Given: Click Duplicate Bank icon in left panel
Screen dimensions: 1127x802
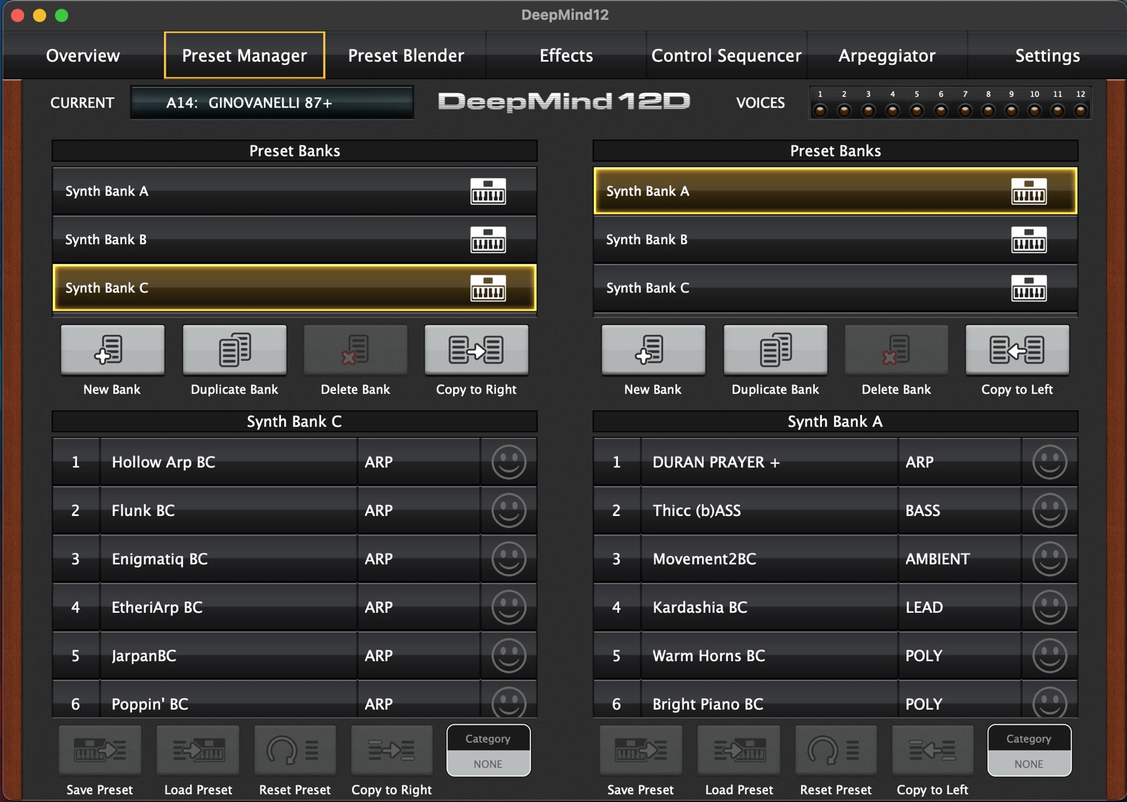Looking at the screenshot, I should 234,350.
